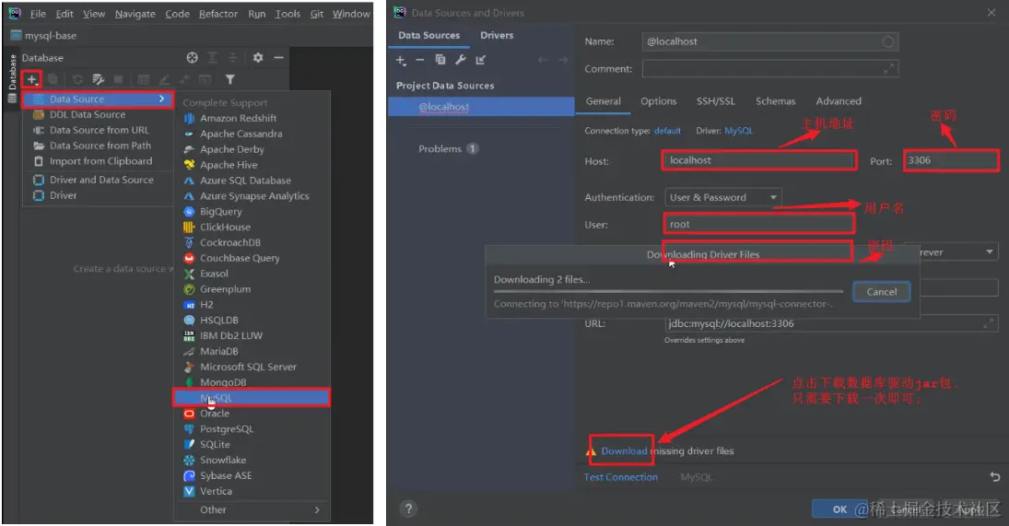Select Apache Hive entry
Viewport: 1009px width, 526px height.
click(x=252, y=165)
